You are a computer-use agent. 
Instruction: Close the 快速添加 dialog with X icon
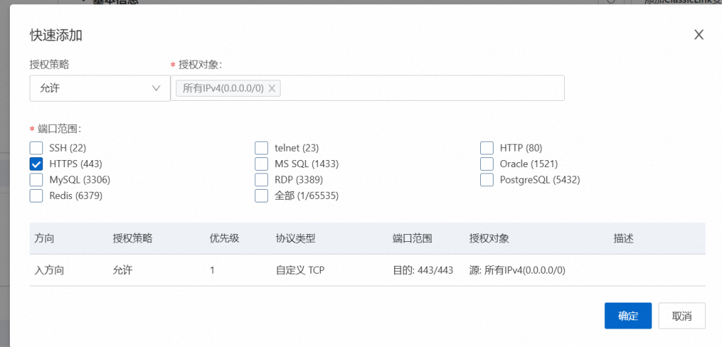tap(699, 35)
